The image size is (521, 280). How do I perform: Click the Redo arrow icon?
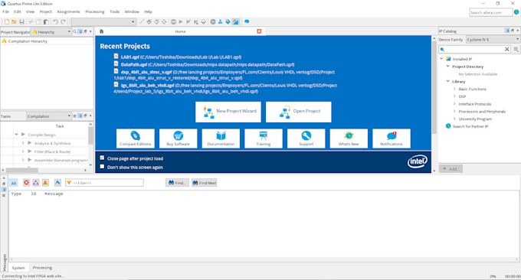pyautogui.click(x=63, y=22)
